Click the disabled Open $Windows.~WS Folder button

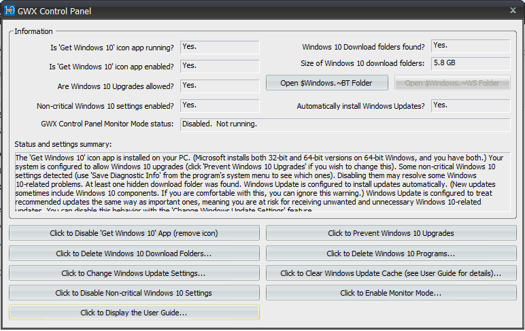point(452,83)
